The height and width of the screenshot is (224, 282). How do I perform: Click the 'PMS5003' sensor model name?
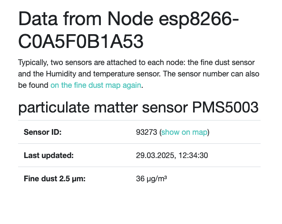pyautogui.click(x=225, y=107)
